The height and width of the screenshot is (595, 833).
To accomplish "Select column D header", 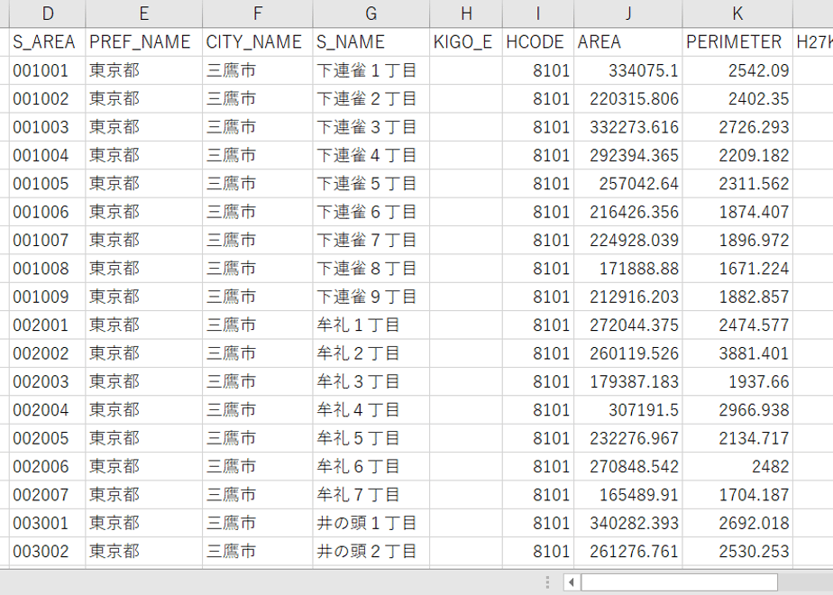I will pyautogui.click(x=47, y=14).
